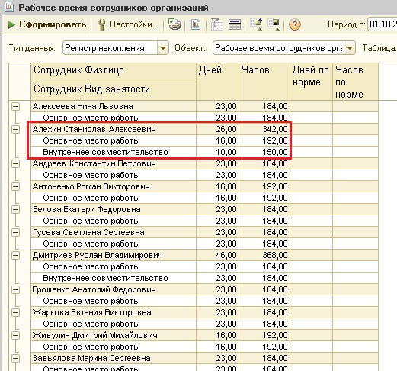397x371 pixels.
Task: Collapse the Алехин Станислав Алексеевич group
Action: tap(15, 129)
